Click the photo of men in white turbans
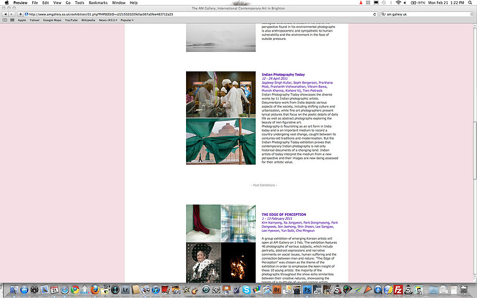The height and width of the screenshot is (298, 477). [221, 94]
